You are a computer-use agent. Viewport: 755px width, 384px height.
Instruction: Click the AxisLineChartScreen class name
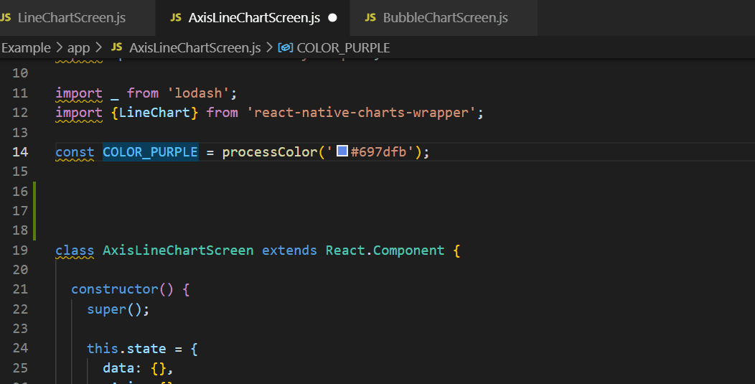coord(178,250)
